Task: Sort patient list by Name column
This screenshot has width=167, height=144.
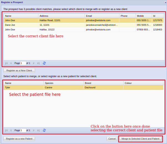Action: (24, 83)
